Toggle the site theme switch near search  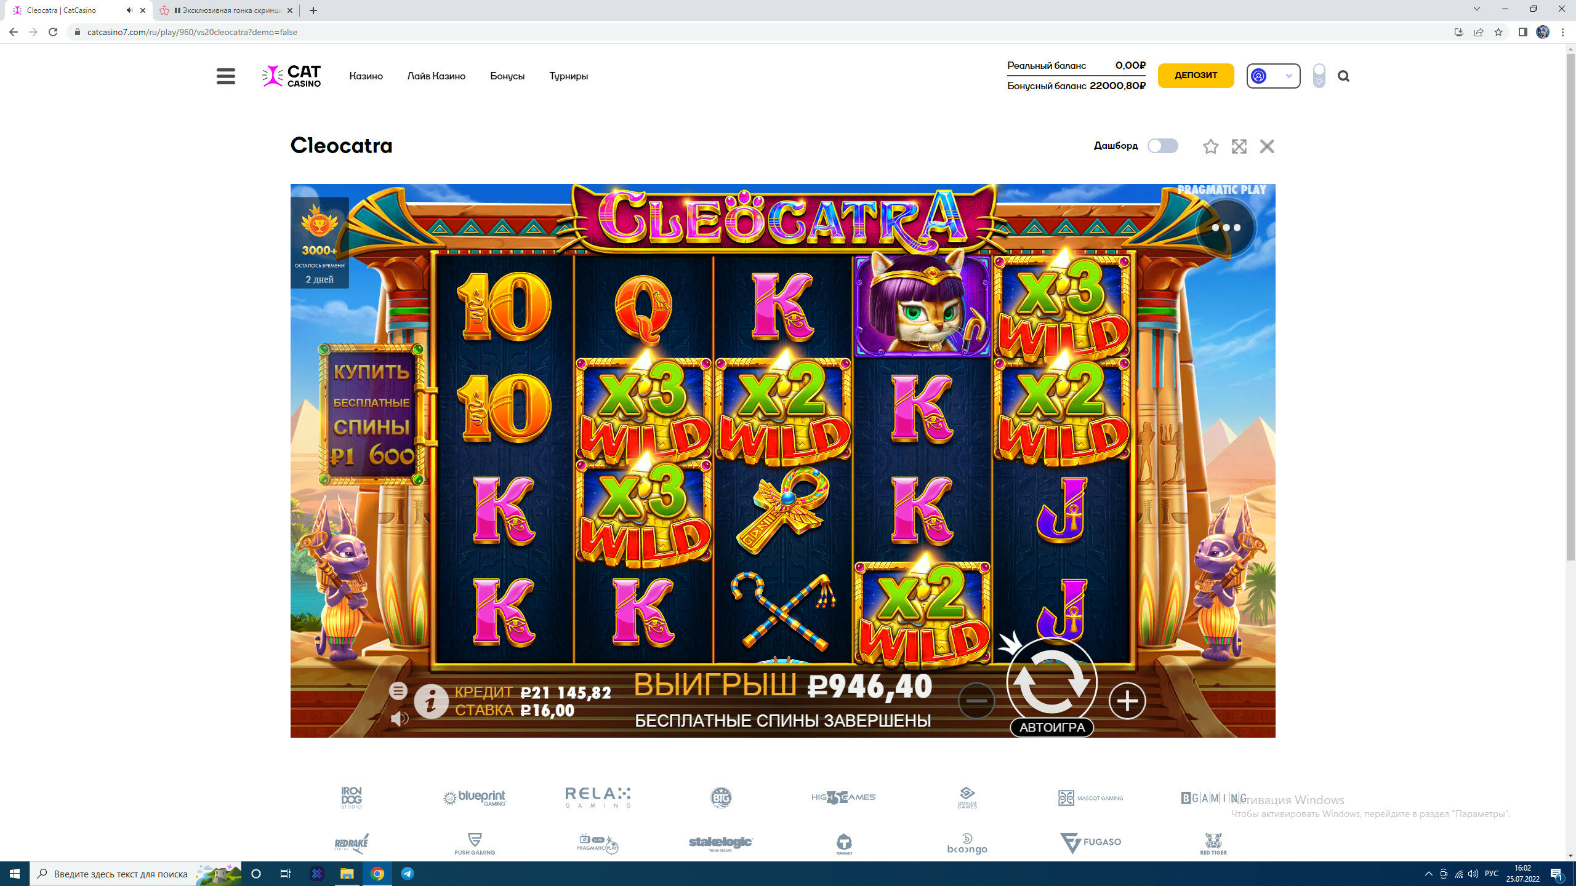[x=1319, y=76]
